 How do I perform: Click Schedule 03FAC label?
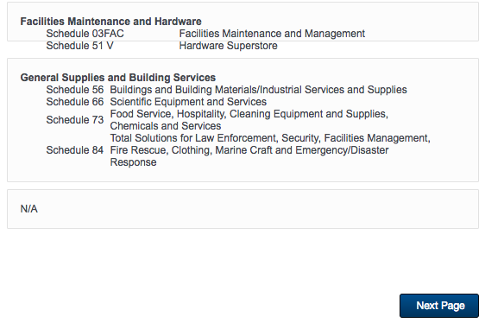pyautogui.click(x=85, y=34)
